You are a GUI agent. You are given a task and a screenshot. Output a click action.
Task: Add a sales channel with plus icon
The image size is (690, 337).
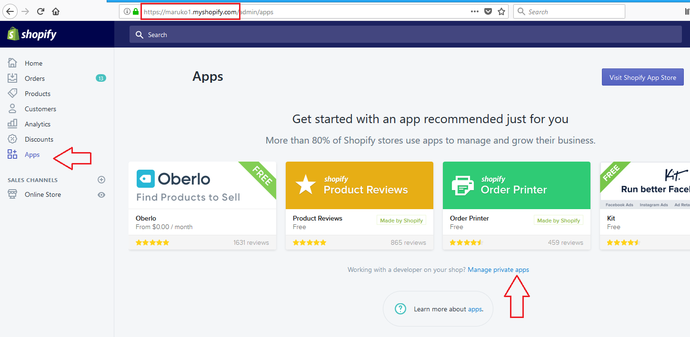pyautogui.click(x=101, y=180)
